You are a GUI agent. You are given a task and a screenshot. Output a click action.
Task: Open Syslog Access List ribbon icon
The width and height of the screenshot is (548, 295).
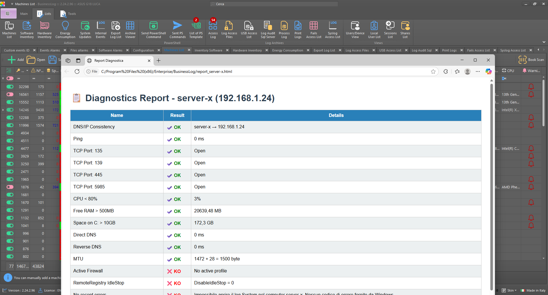click(x=333, y=29)
